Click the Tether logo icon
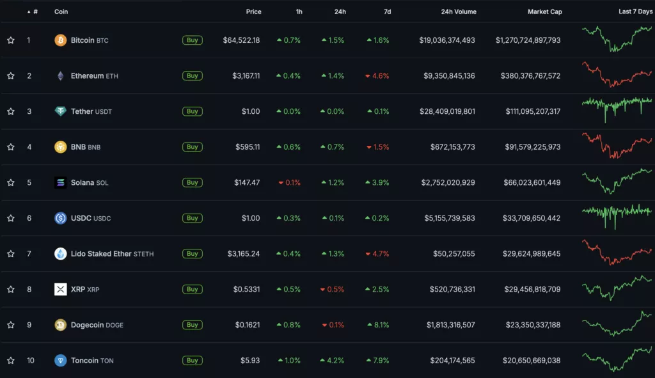 60,111
